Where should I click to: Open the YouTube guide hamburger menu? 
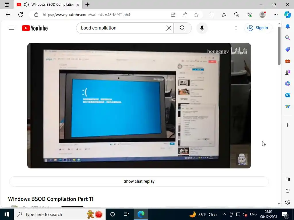(11, 28)
